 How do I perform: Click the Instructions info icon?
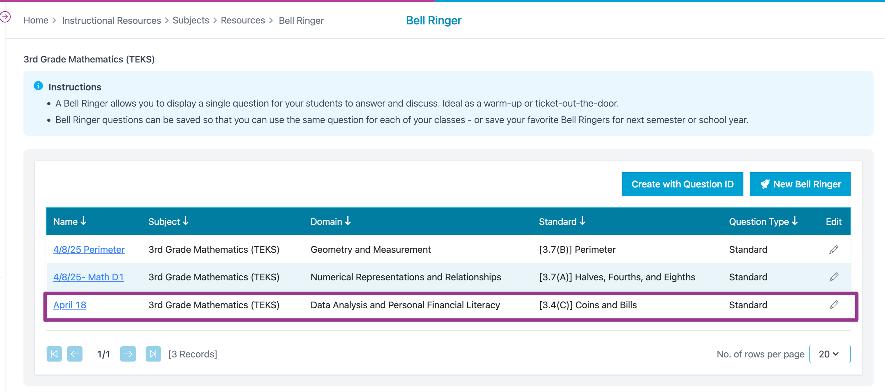[38, 86]
